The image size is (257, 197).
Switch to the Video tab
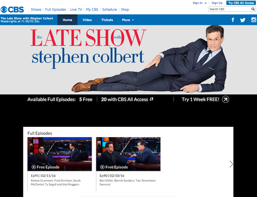point(87,20)
